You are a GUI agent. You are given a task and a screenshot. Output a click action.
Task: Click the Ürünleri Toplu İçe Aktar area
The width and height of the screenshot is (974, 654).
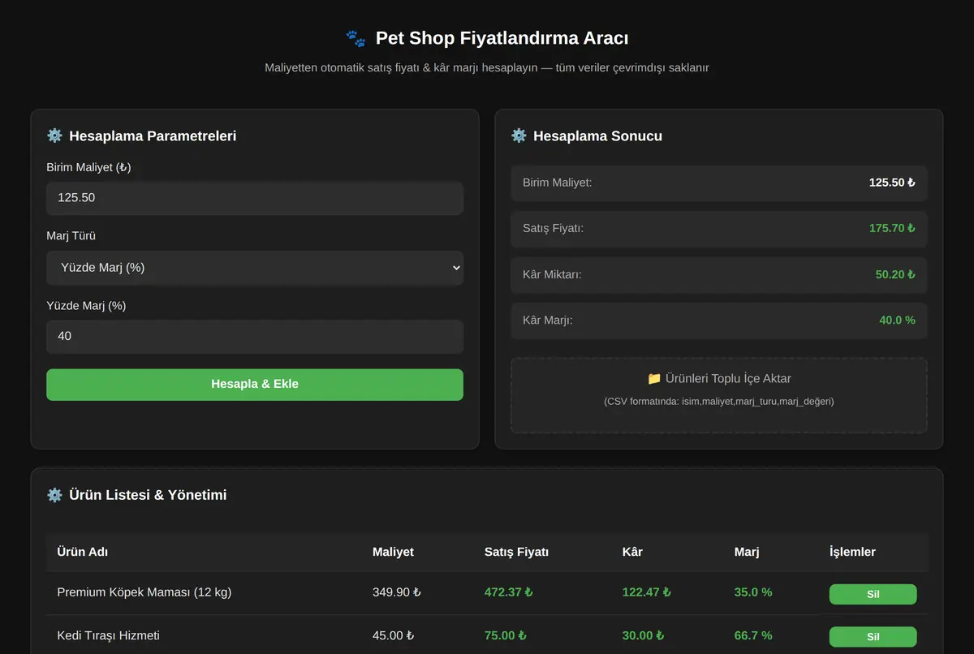click(719, 395)
